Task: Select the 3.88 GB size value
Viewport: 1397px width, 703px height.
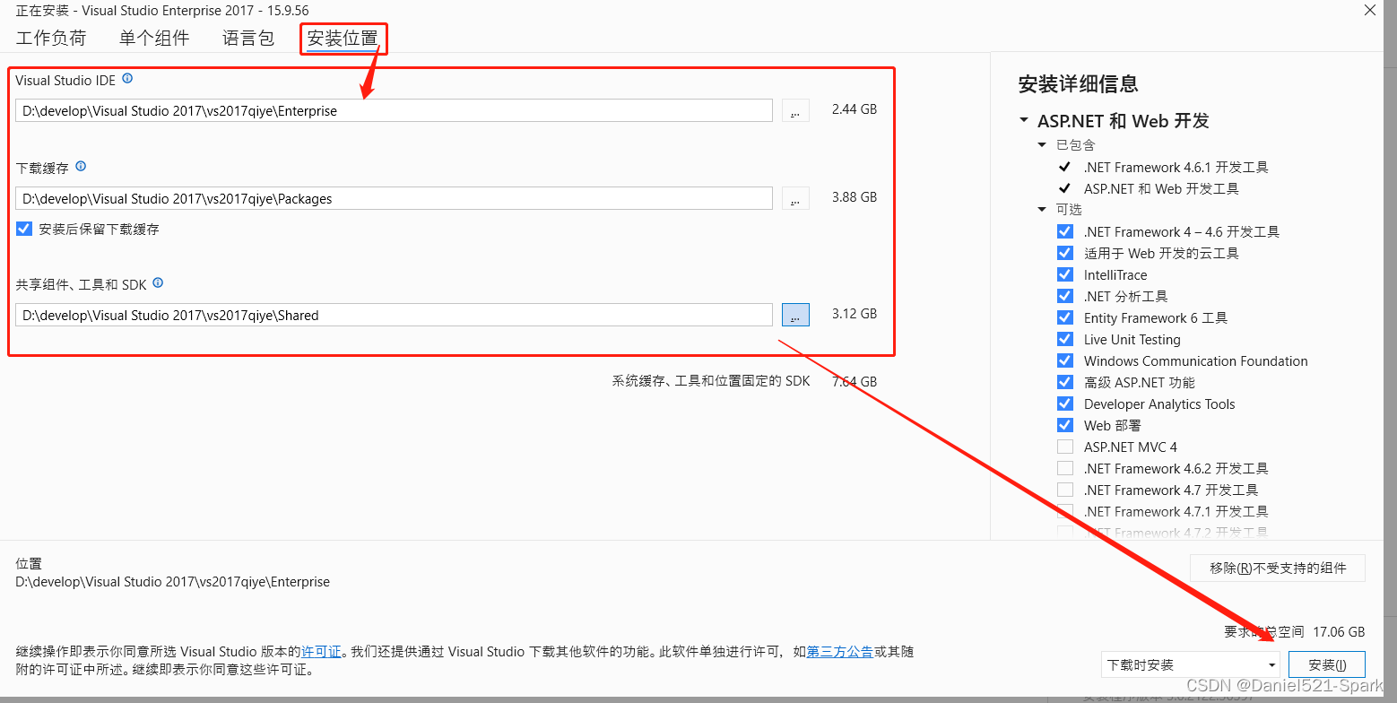Action: [x=855, y=197]
